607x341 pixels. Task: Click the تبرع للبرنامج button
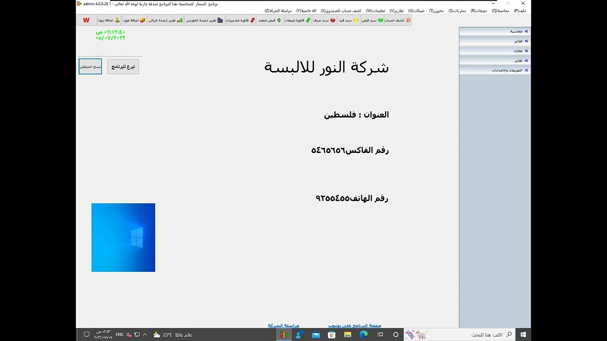[123, 67]
